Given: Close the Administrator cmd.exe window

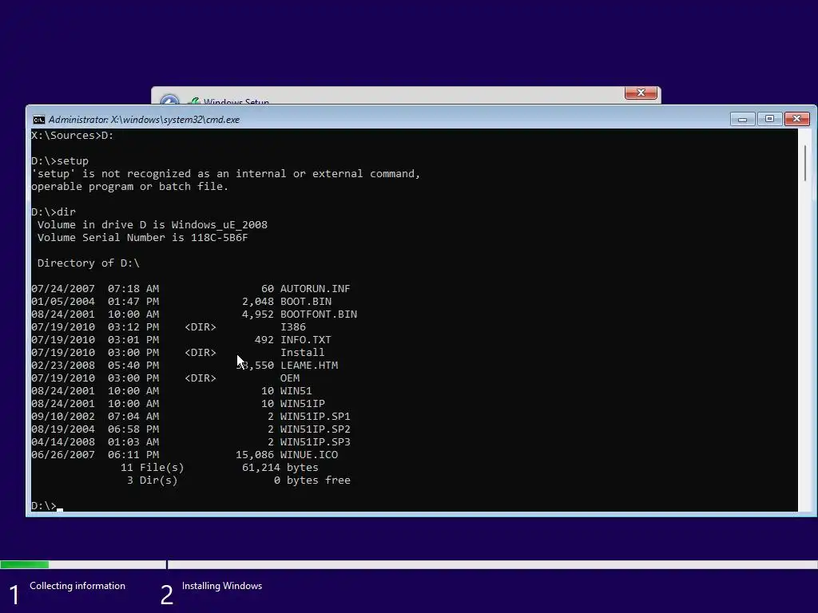Looking at the screenshot, I should click(x=796, y=120).
